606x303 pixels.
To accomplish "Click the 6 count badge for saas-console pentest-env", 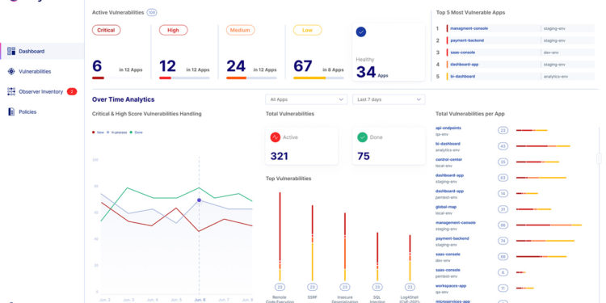I will click(x=503, y=272).
